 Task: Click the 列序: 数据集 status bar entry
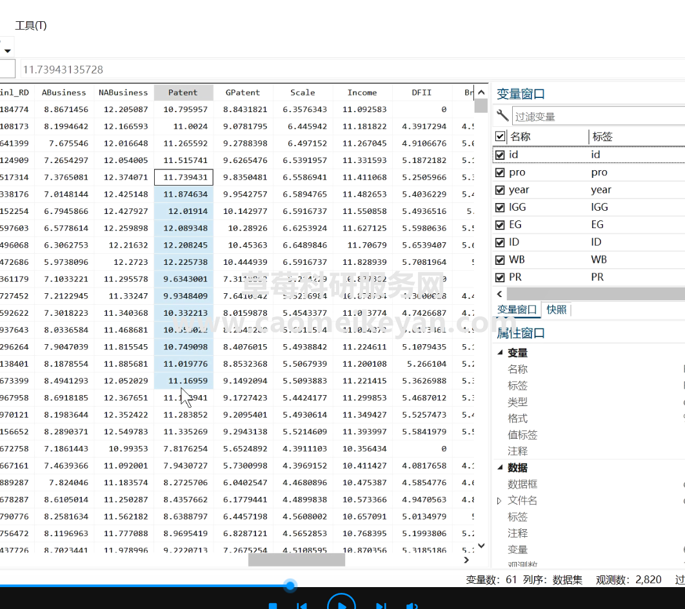tap(553, 580)
